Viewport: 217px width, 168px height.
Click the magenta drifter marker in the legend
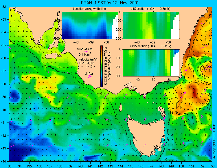tap(90, 76)
